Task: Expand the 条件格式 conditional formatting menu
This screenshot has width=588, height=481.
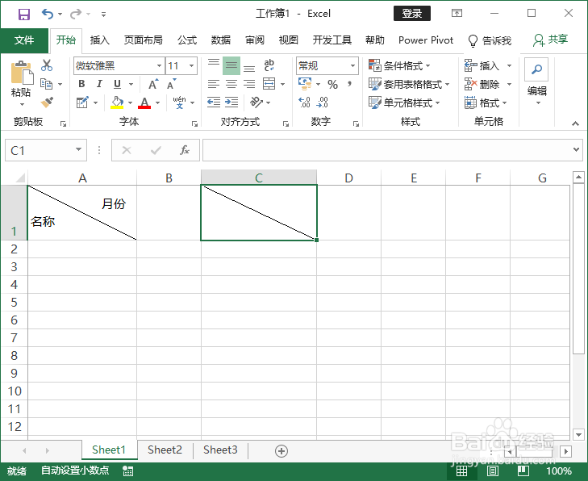Action: tap(399, 65)
